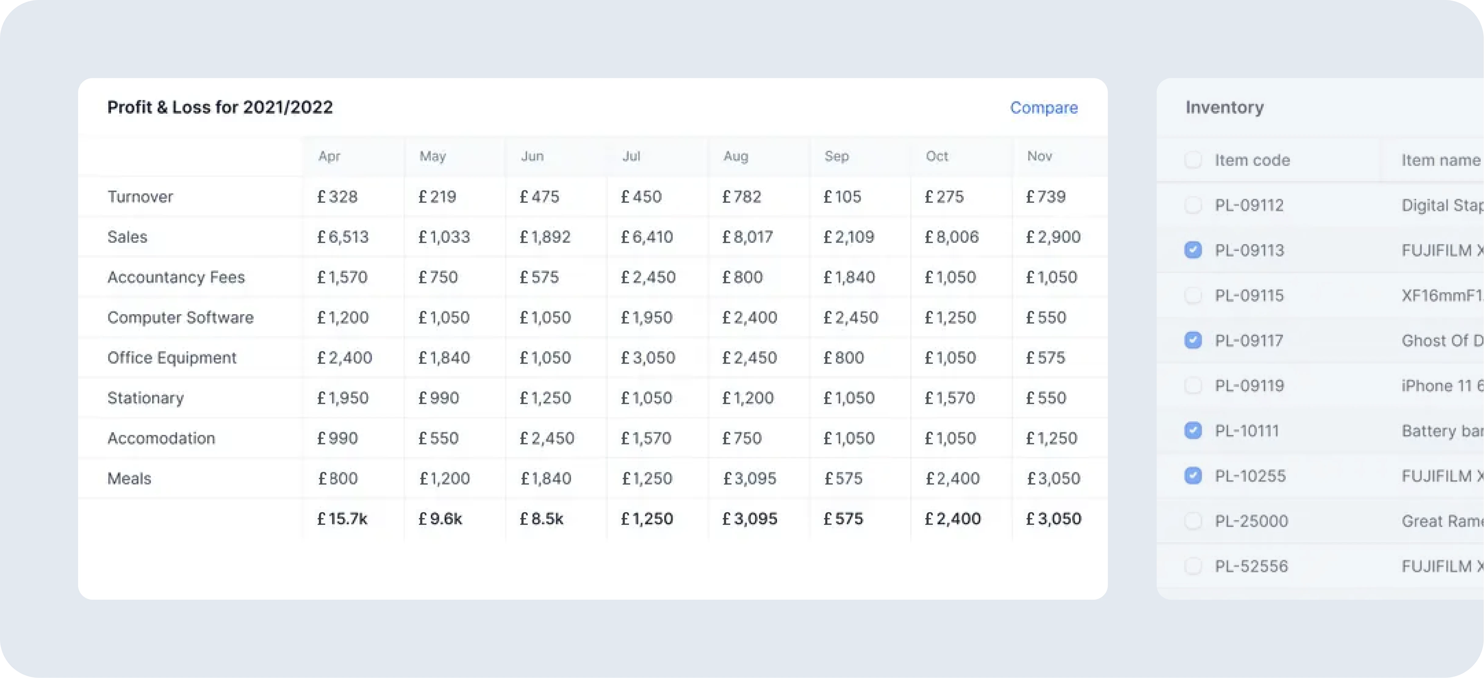Select the PL-52556 checkbox
Image resolution: width=1484 pixels, height=678 pixels.
1193,566
